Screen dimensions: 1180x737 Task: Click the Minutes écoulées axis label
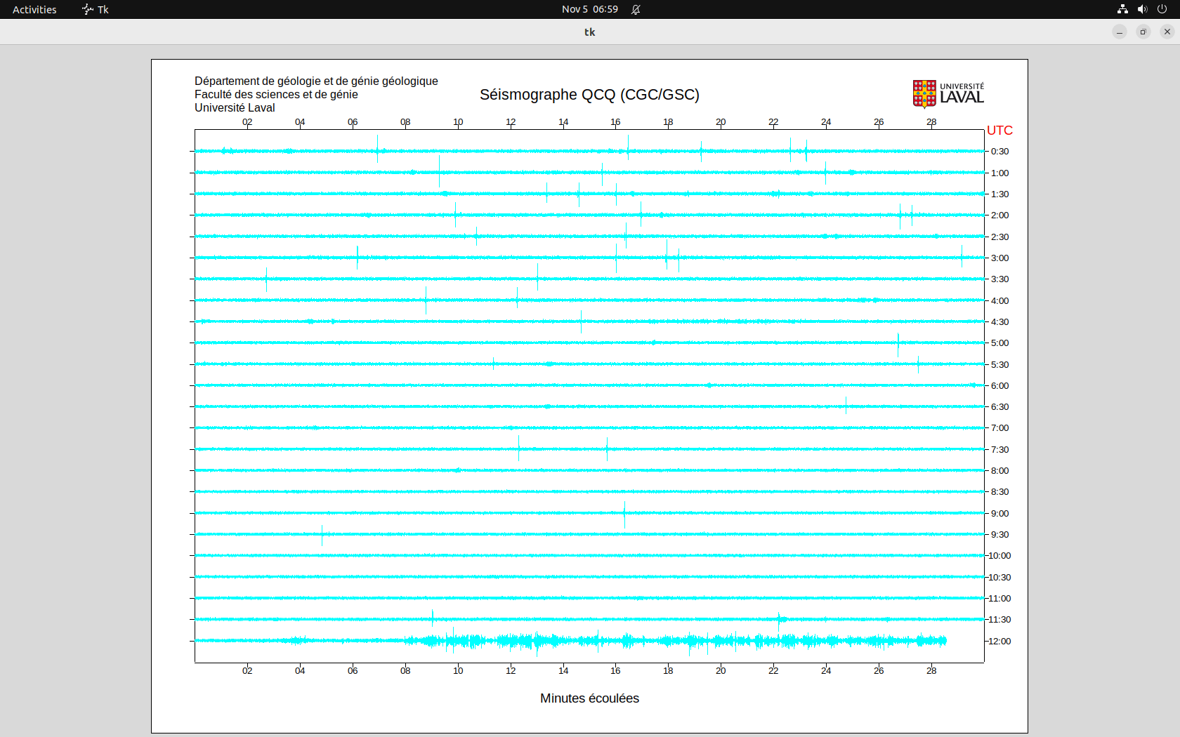click(x=589, y=698)
